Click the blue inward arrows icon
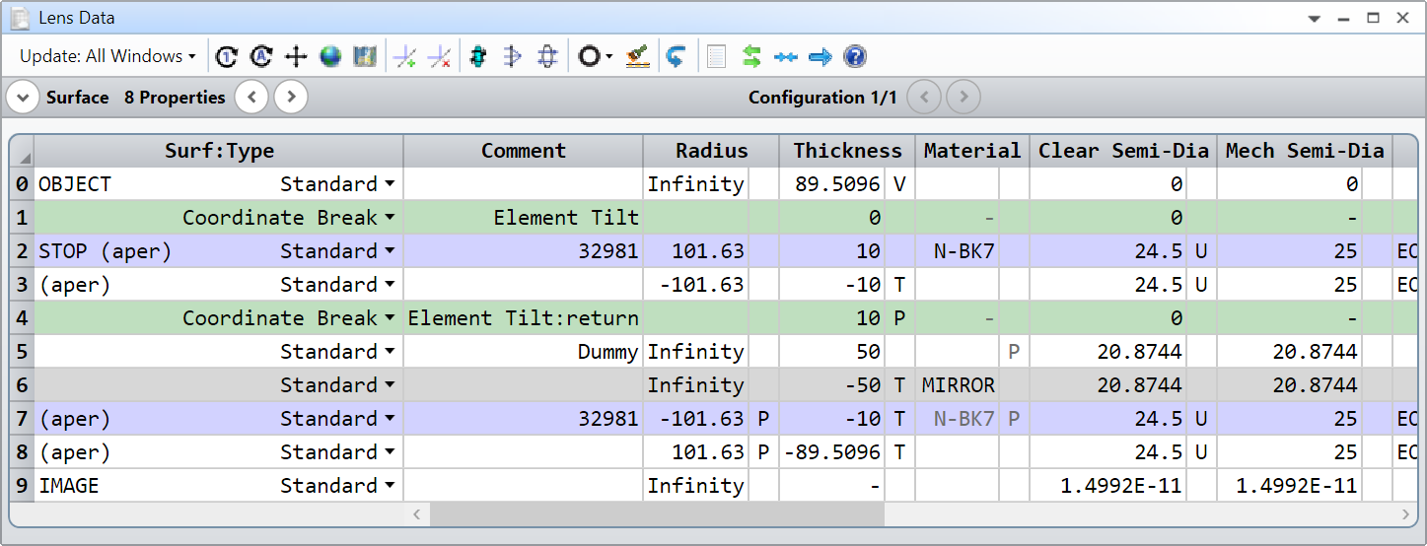The image size is (1427, 546). [786, 57]
